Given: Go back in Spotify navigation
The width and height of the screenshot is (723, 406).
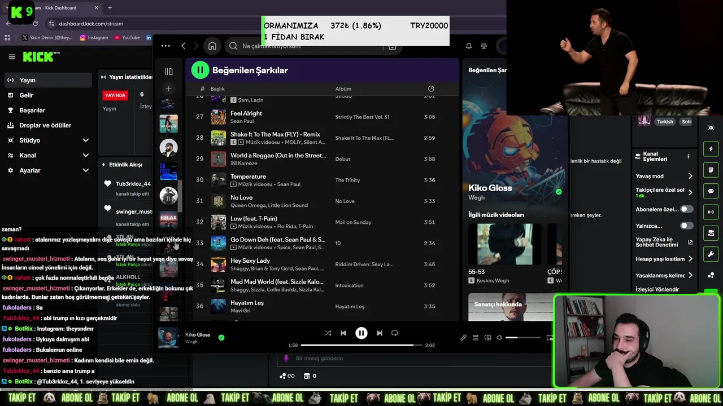Looking at the screenshot, I should [x=184, y=46].
